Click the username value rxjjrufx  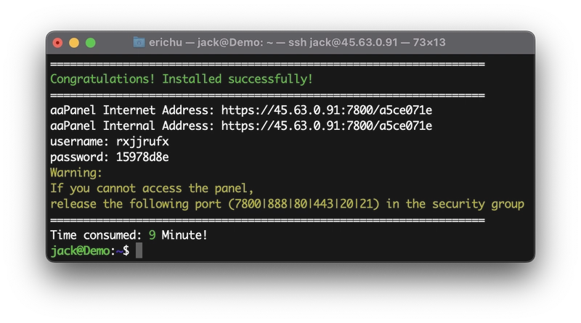[142, 142]
